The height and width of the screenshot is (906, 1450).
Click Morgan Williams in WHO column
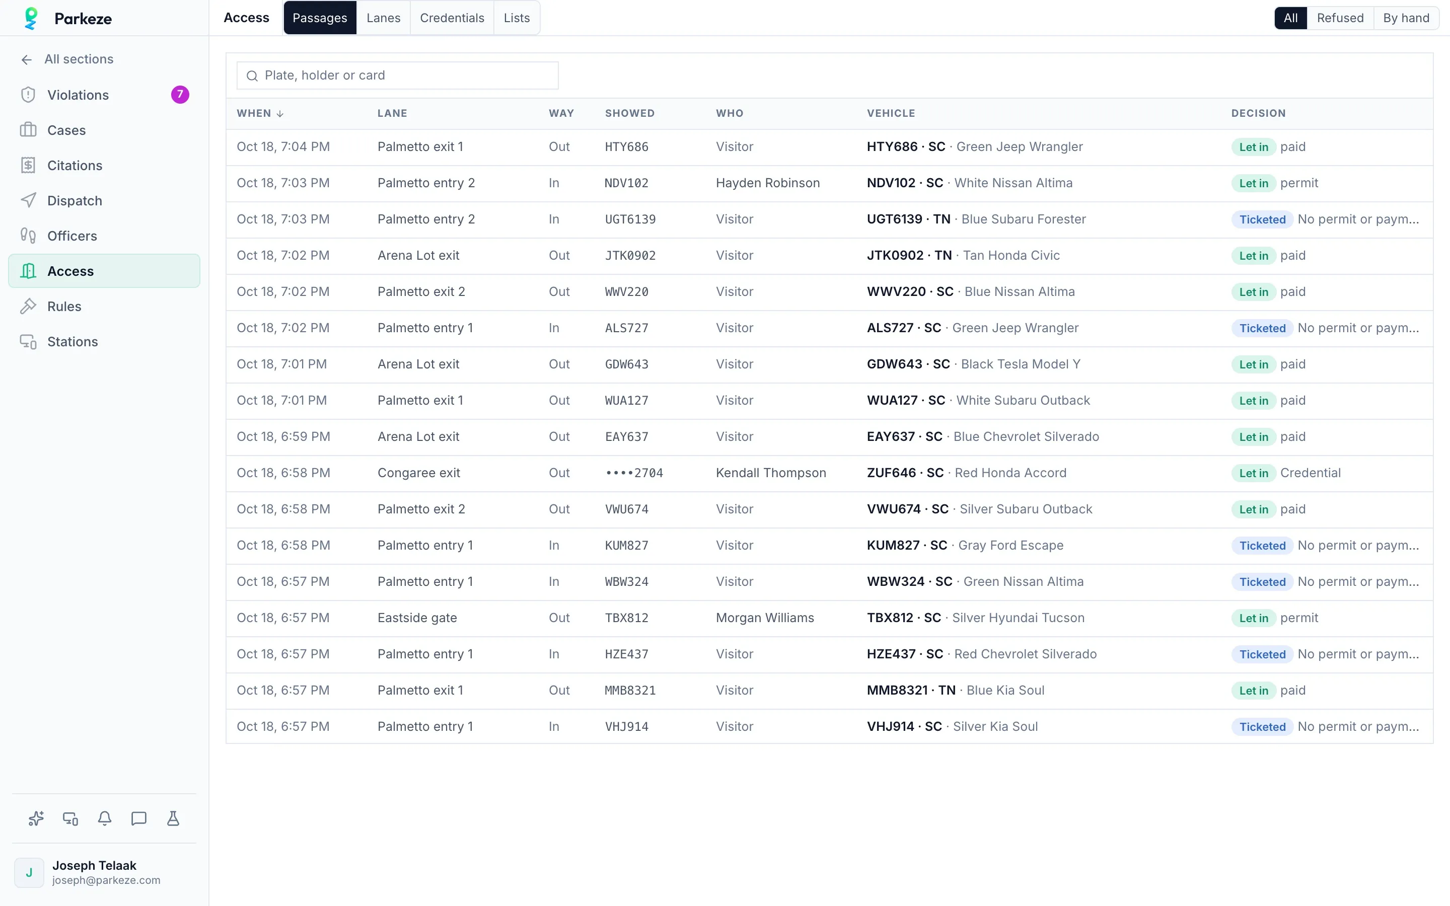765,619
